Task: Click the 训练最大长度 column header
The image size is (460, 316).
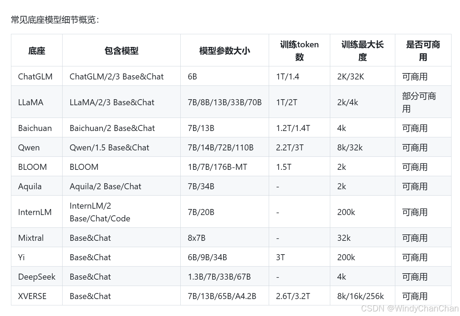Action: coord(362,50)
